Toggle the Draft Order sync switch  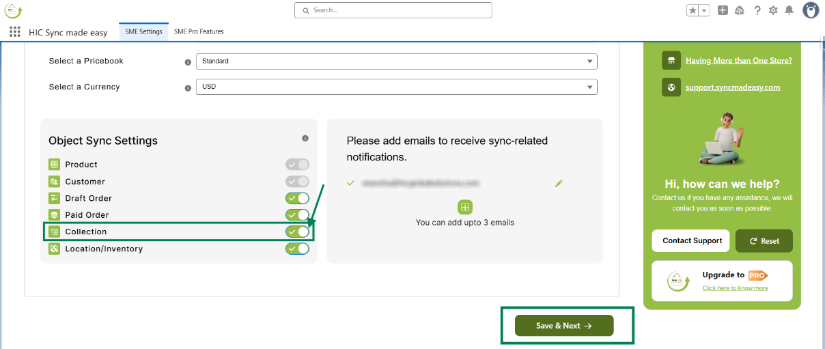tap(298, 198)
